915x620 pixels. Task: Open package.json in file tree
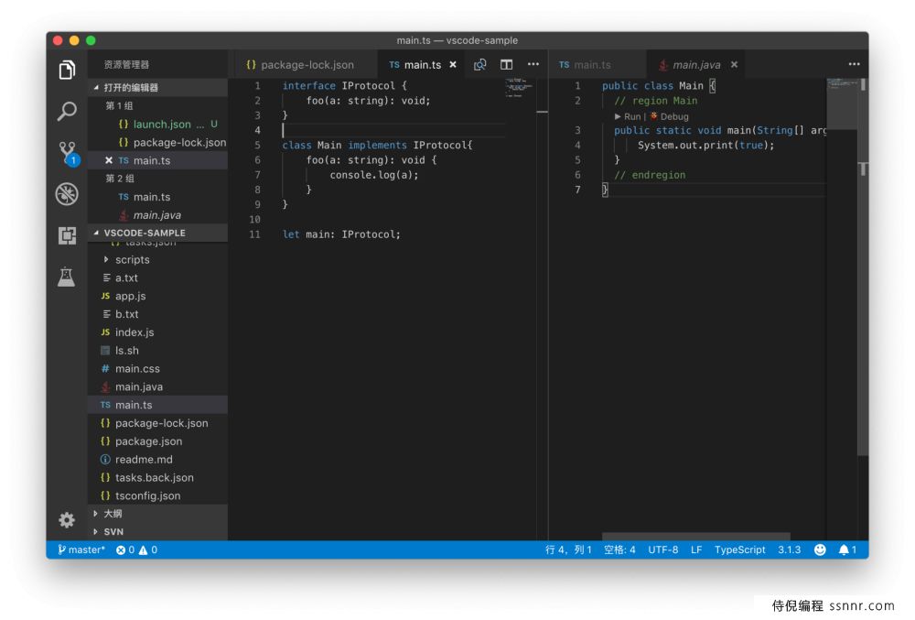click(x=157, y=441)
